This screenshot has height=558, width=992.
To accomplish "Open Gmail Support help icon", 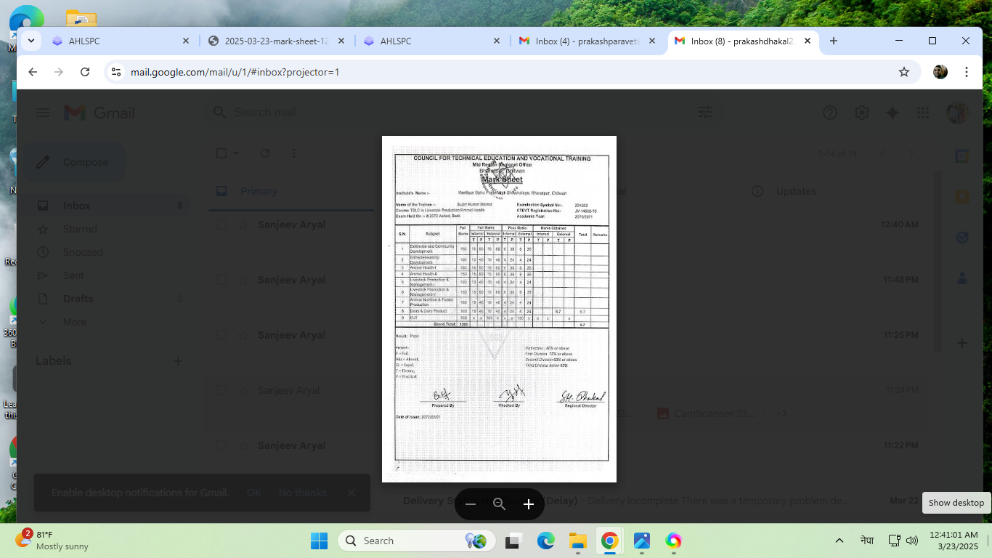I will pyautogui.click(x=830, y=113).
